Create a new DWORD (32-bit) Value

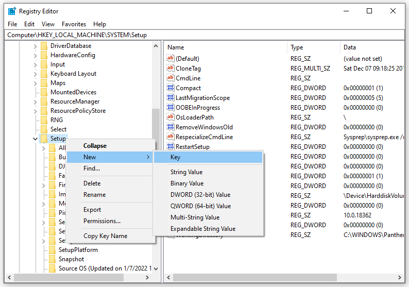pos(208,195)
